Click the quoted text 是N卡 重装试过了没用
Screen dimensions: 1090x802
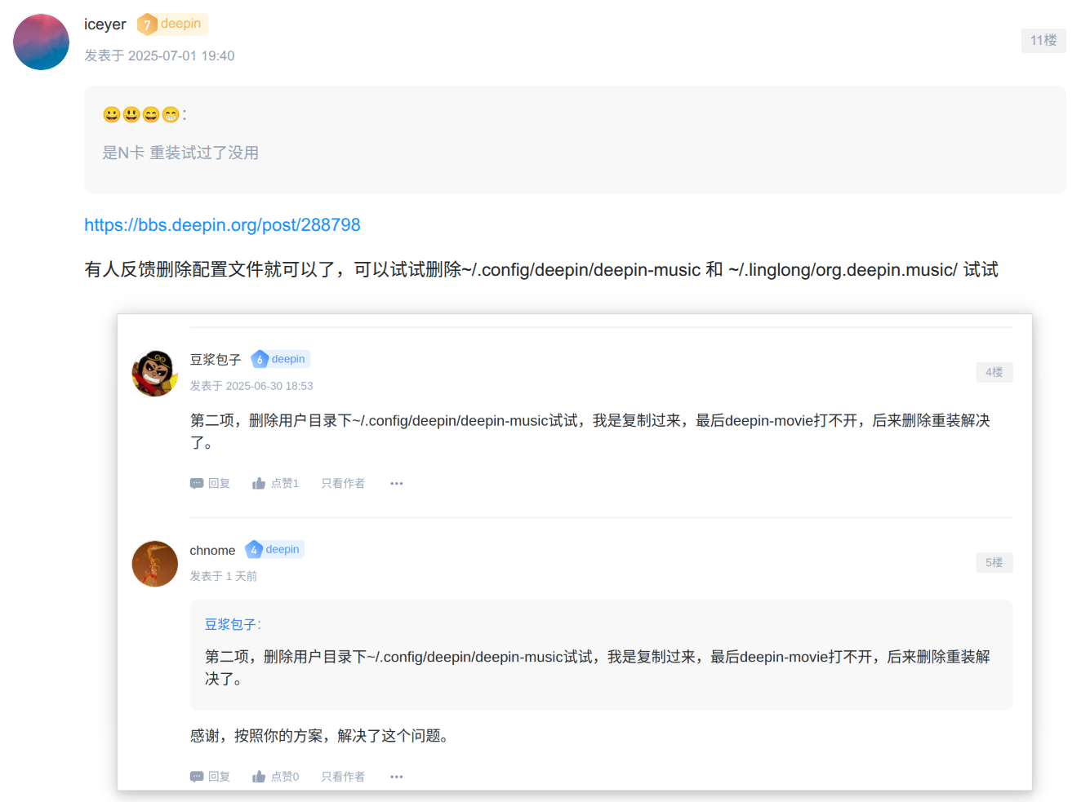pos(180,153)
